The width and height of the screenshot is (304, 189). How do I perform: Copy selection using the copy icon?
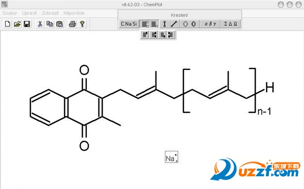[49, 24]
